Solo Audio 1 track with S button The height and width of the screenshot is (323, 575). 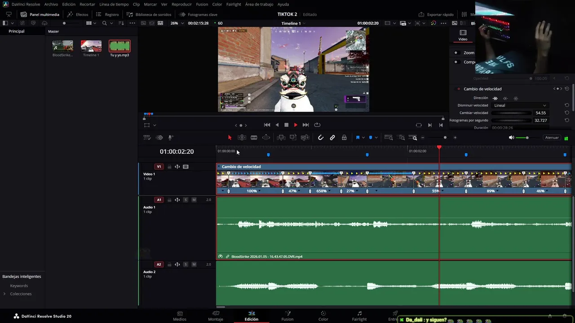[186, 200]
